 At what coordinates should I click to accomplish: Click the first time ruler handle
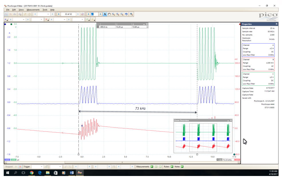tap(79, 154)
